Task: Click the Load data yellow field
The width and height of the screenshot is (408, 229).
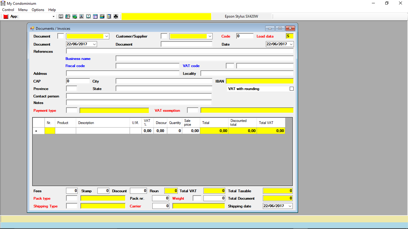Action: [x=290, y=36]
